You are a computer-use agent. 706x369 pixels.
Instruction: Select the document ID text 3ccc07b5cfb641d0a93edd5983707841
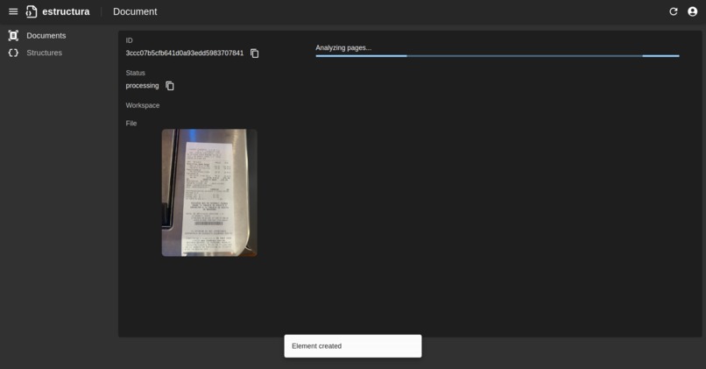185,53
